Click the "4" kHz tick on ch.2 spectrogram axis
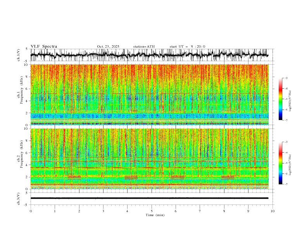The height and width of the screenshot is (237, 307). click(27, 165)
